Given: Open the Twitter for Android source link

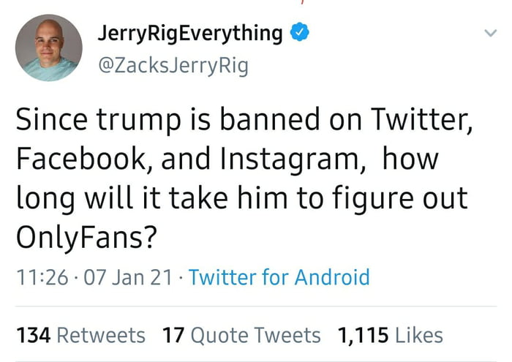Looking at the screenshot, I should pyautogui.click(x=279, y=278).
